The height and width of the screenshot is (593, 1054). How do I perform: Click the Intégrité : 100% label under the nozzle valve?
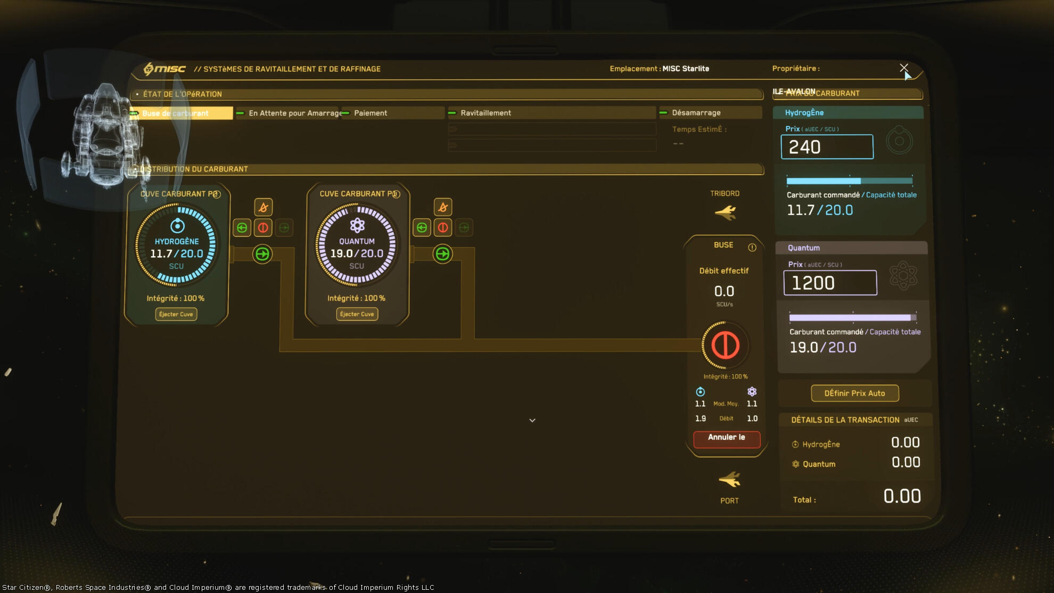[x=726, y=377]
